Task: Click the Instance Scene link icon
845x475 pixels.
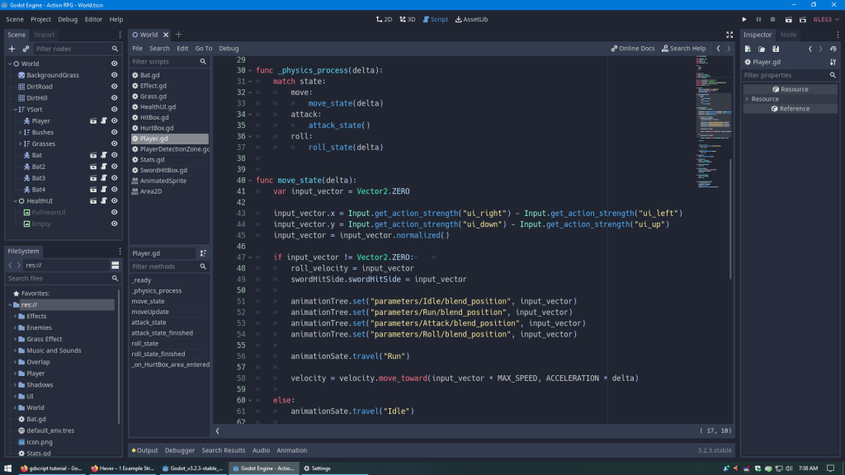Action: pyautogui.click(x=26, y=49)
